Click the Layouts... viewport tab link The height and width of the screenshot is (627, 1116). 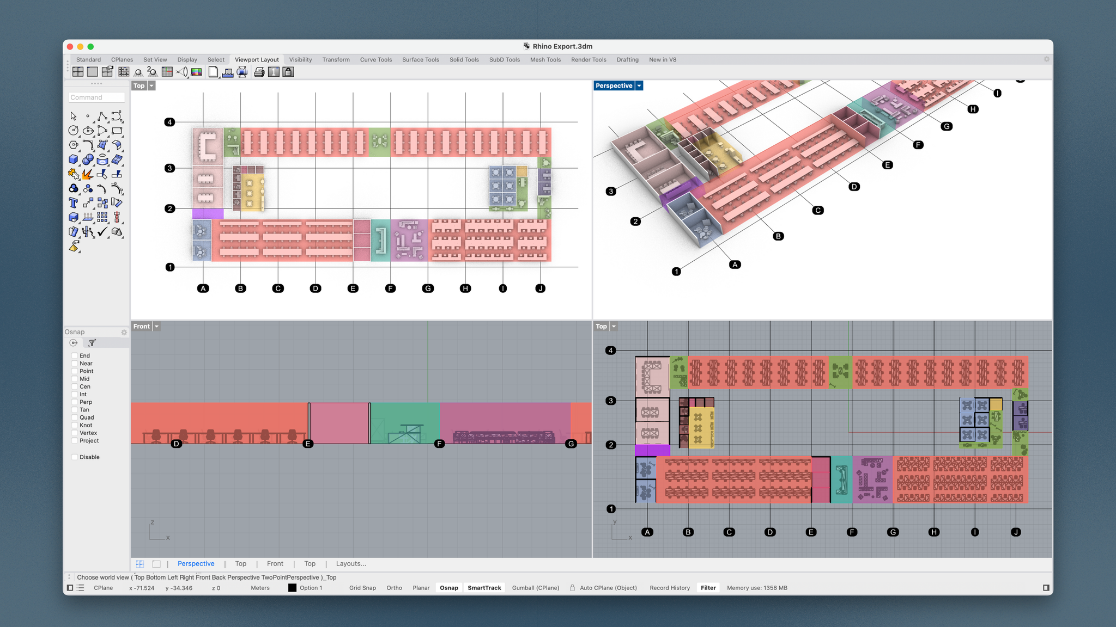click(351, 564)
